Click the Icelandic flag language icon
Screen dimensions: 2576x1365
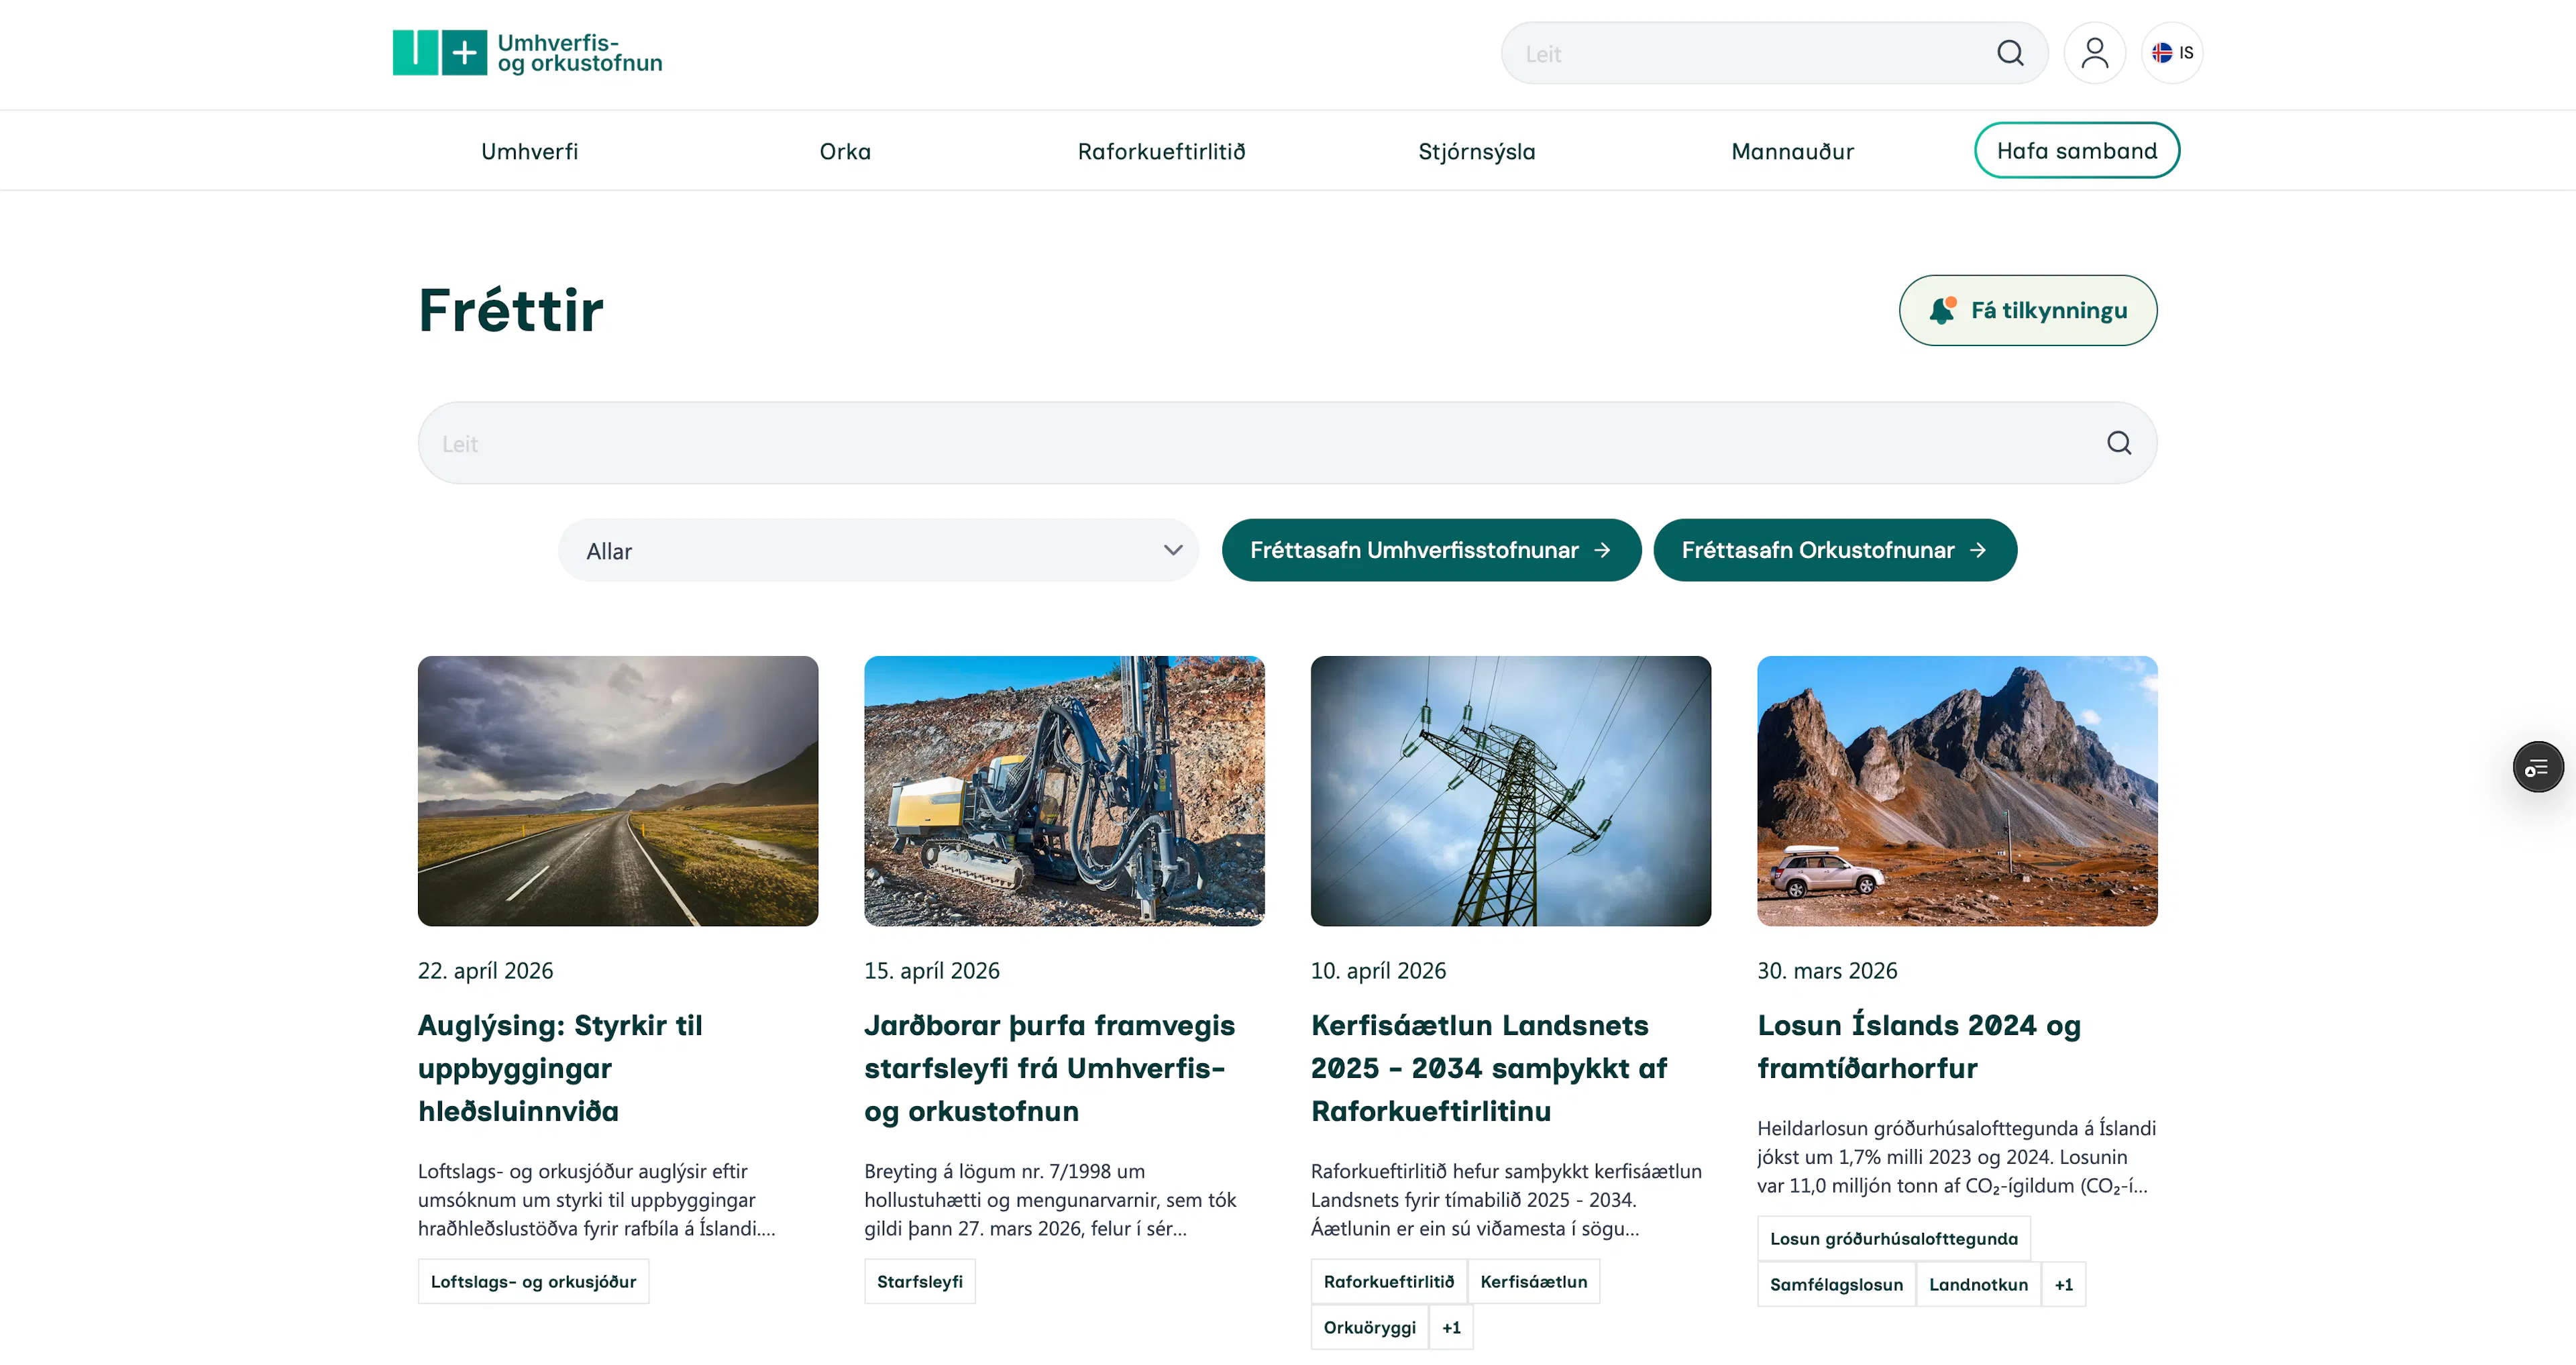coord(2161,53)
